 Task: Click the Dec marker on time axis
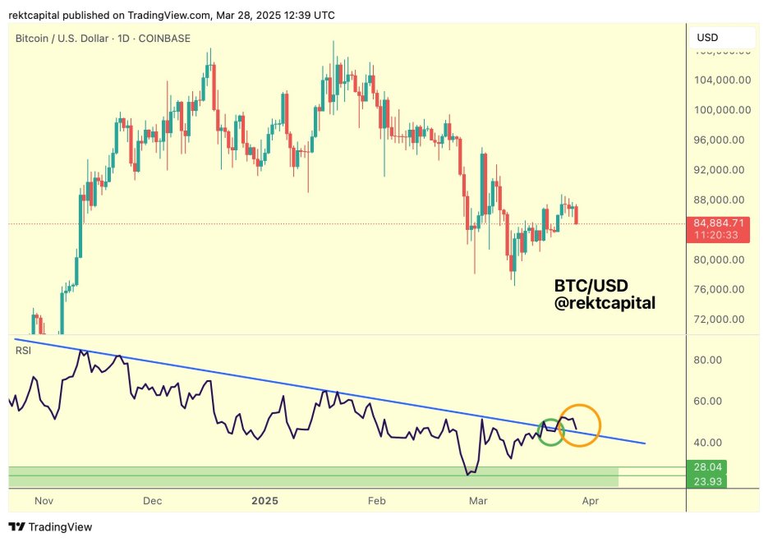coord(152,501)
